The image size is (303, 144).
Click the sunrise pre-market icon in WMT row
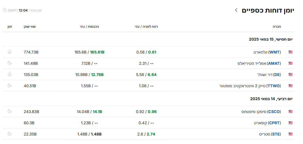pyautogui.click(x=10, y=52)
